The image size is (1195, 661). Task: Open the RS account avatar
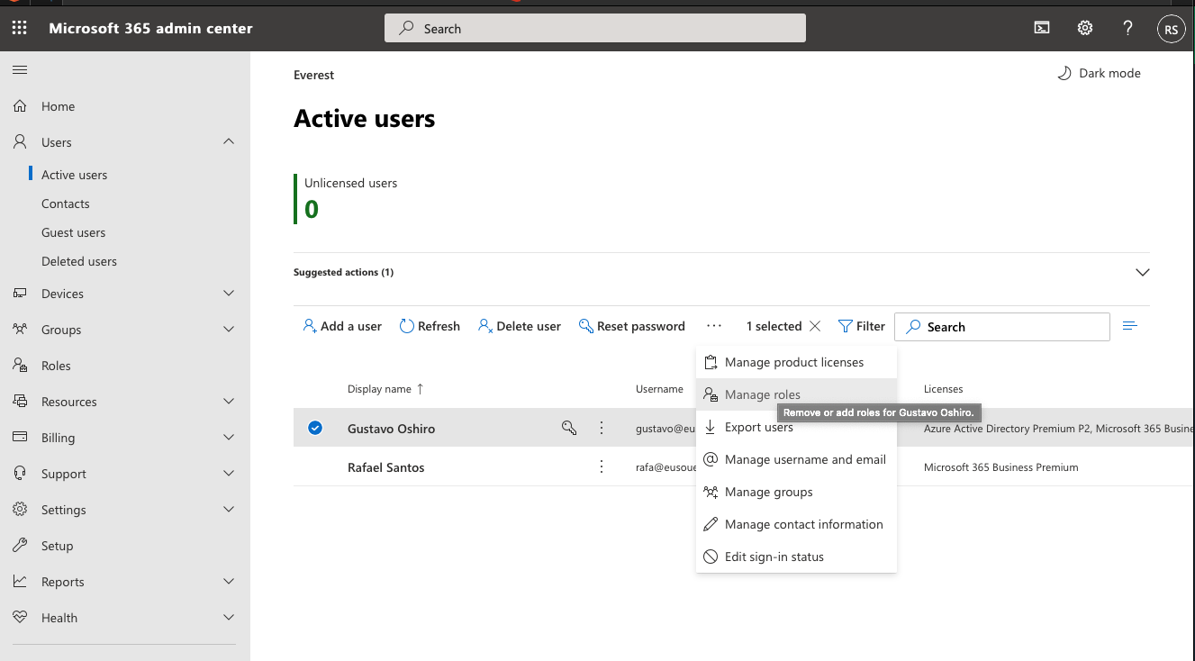pos(1171,29)
